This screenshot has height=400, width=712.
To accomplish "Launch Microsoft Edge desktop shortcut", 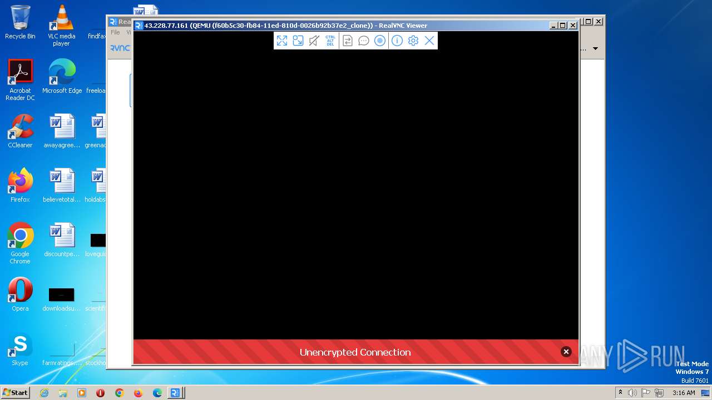I will pos(62,77).
